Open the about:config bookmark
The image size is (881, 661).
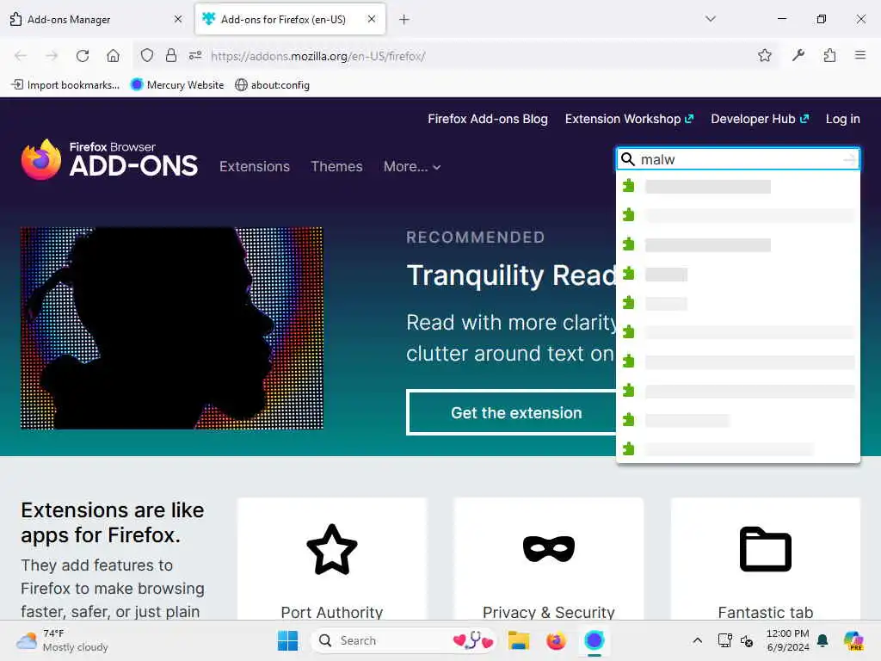pyautogui.click(x=273, y=85)
